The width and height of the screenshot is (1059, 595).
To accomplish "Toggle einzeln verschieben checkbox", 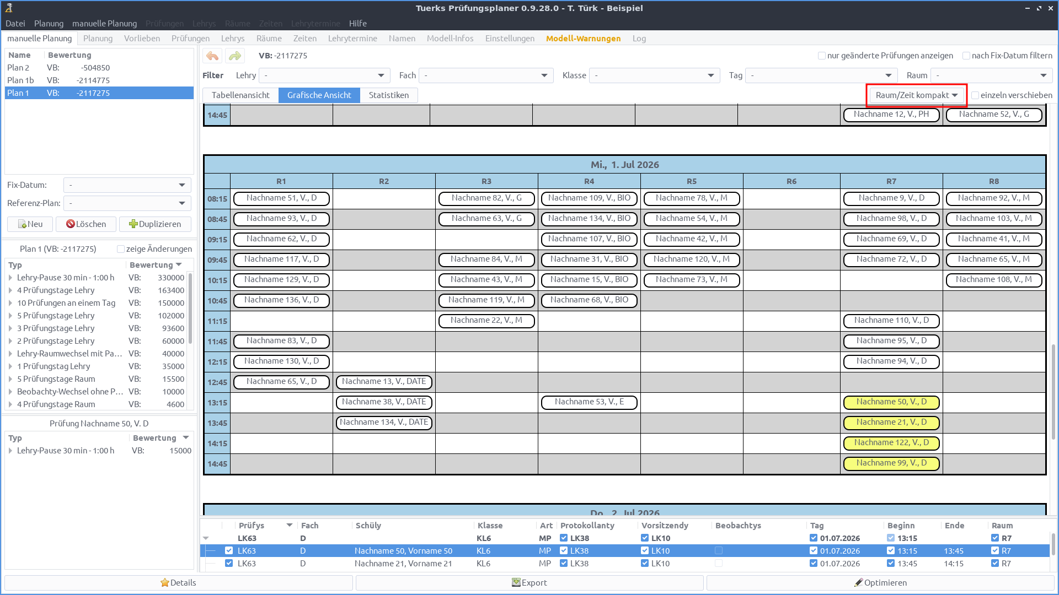I will coord(975,95).
